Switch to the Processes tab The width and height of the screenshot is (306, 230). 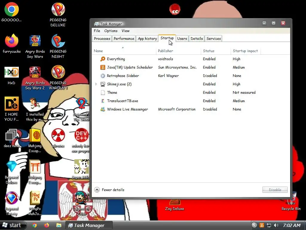(102, 39)
